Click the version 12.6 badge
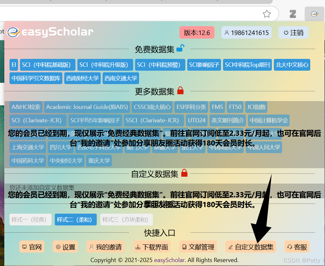 point(197,32)
